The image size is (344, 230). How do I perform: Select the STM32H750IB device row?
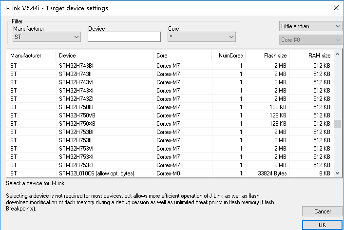[x=170, y=107]
